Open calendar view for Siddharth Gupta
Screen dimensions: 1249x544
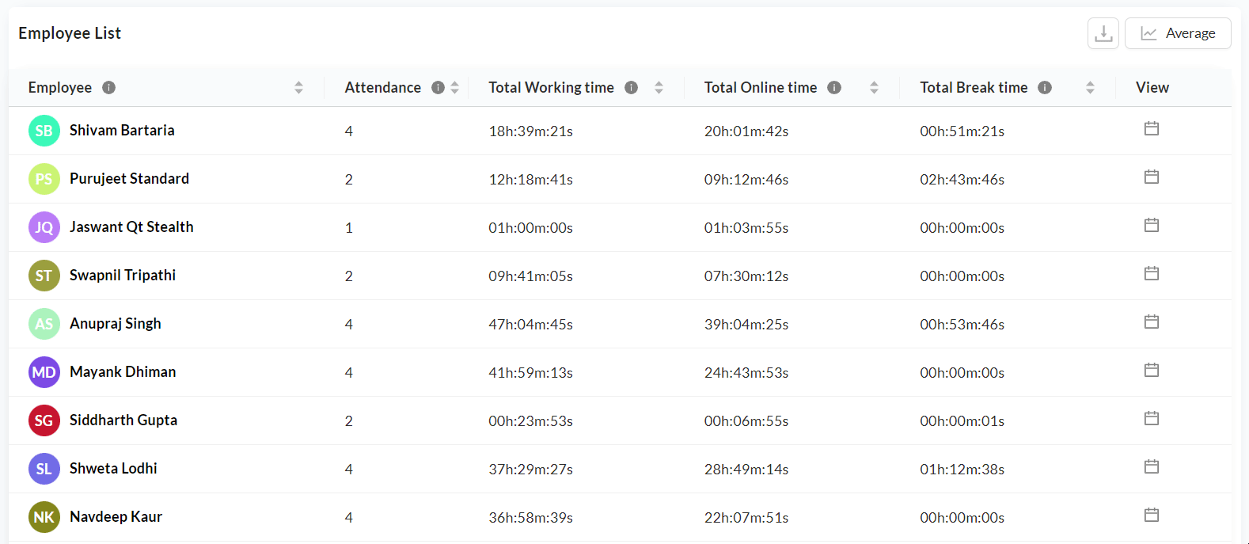tap(1152, 418)
